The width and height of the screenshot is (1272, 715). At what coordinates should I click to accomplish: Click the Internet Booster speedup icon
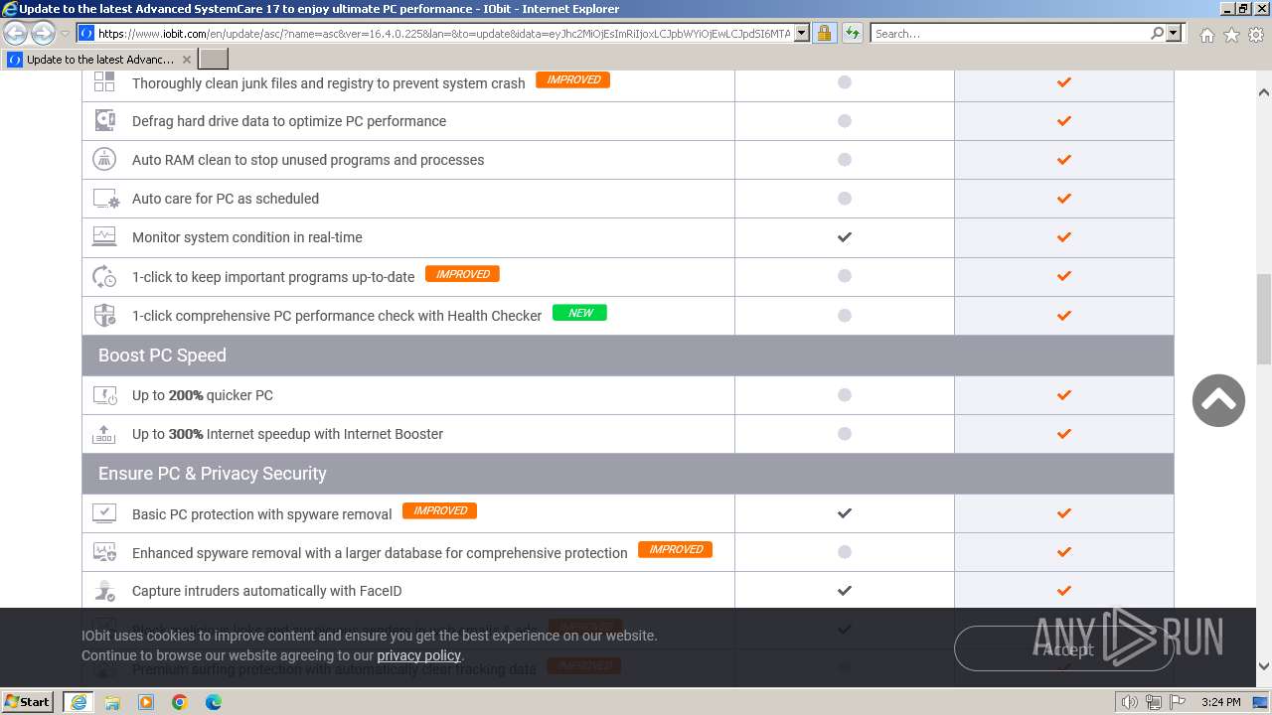coord(104,434)
